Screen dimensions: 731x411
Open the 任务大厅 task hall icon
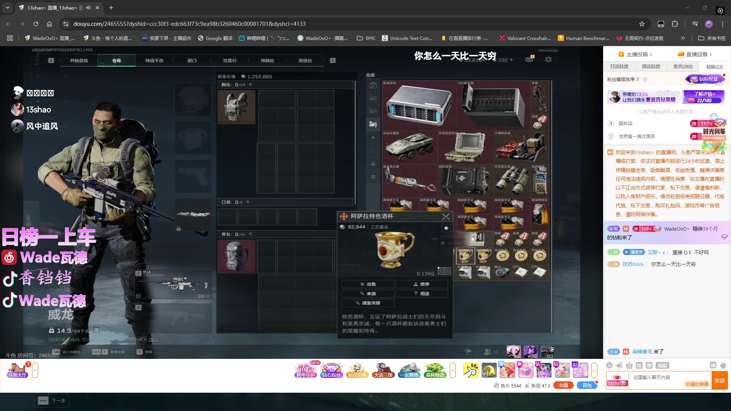tap(18, 370)
